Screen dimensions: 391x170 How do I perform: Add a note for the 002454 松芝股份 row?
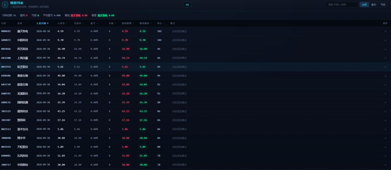click(179, 67)
